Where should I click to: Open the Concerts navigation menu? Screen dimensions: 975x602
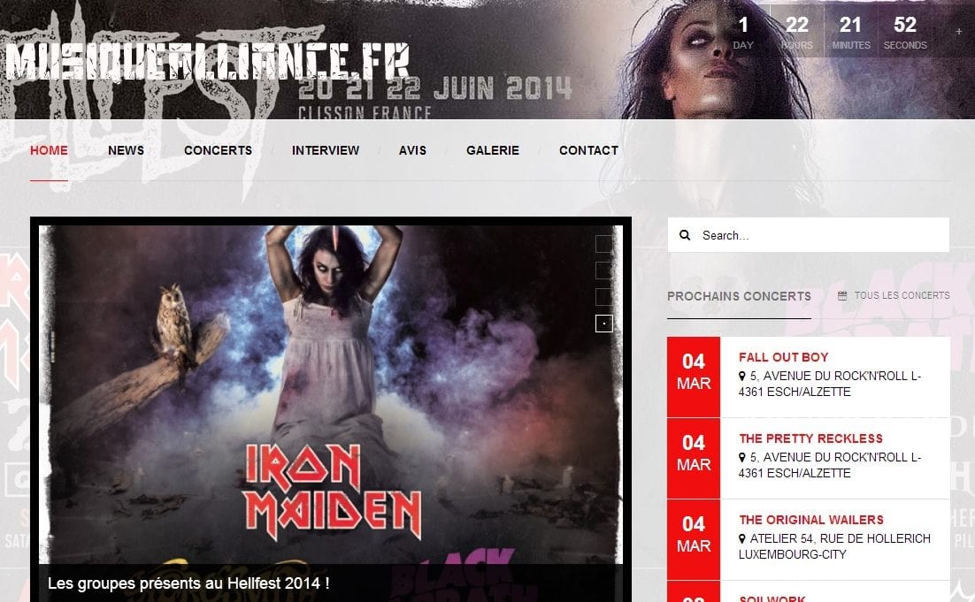coord(218,150)
